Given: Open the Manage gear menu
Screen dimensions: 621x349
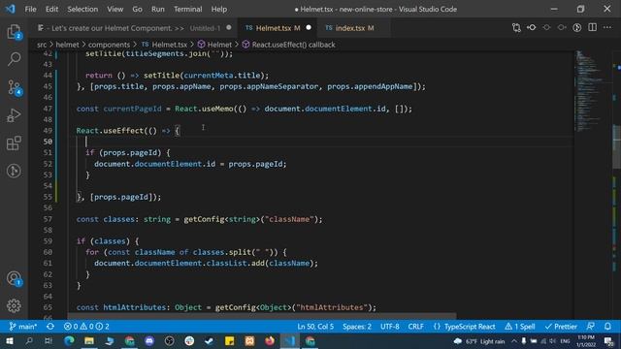Looking at the screenshot, I should pos(14,305).
